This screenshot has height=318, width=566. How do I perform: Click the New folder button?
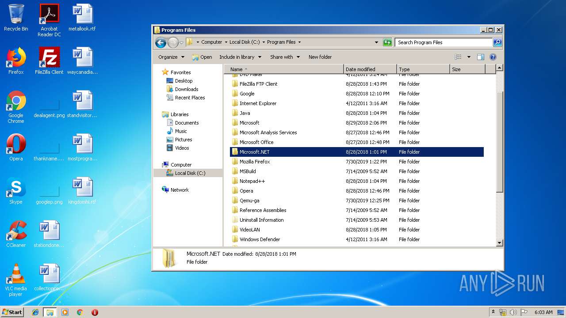click(x=320, y=57)
